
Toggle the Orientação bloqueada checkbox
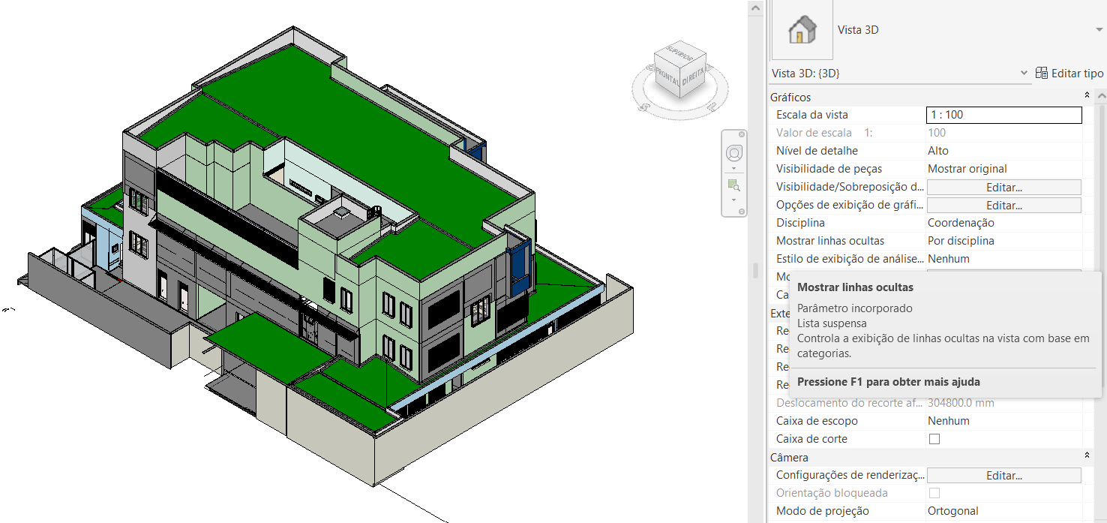click(x=934, y=492)
